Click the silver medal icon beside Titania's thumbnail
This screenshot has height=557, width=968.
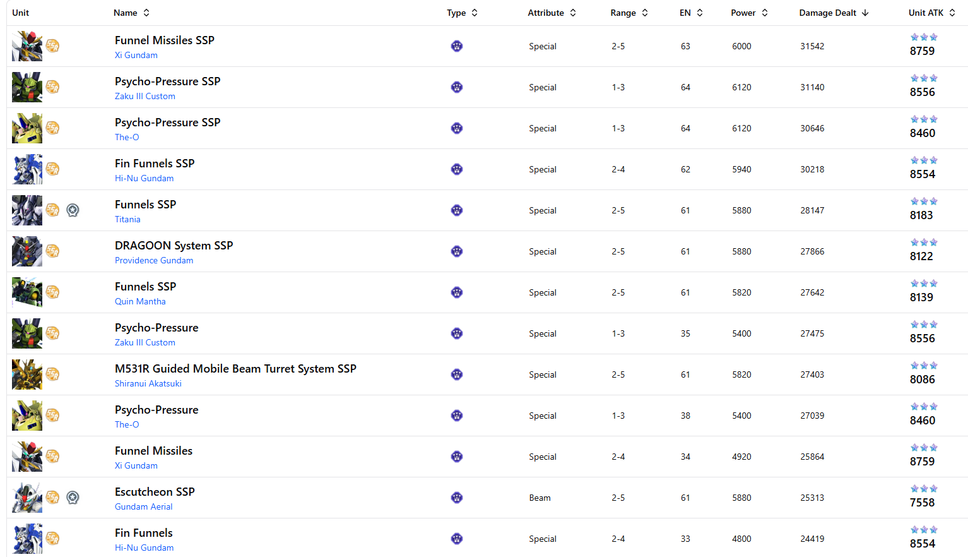[x=73, y=210]
